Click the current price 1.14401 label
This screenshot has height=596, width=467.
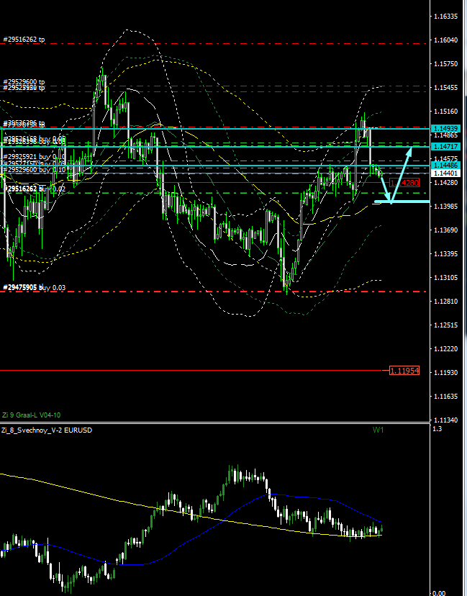[445, 173]
